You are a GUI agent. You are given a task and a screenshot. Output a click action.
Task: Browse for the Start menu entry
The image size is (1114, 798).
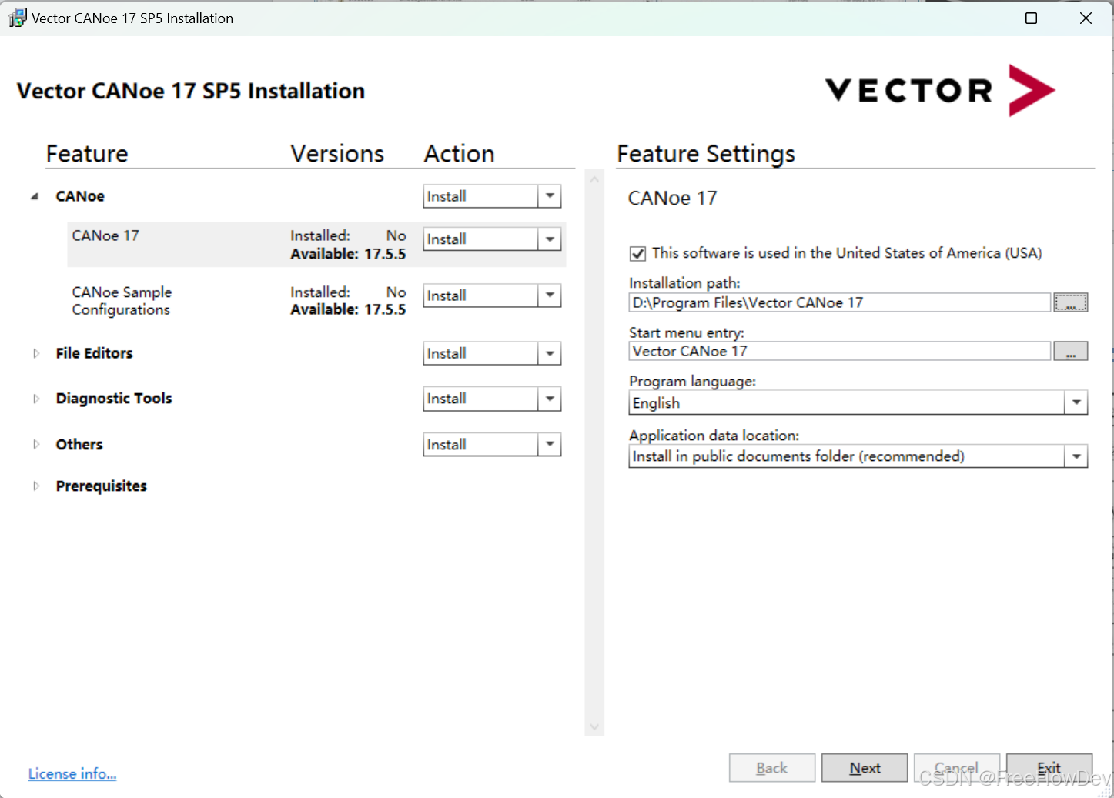coord(1071,352)
